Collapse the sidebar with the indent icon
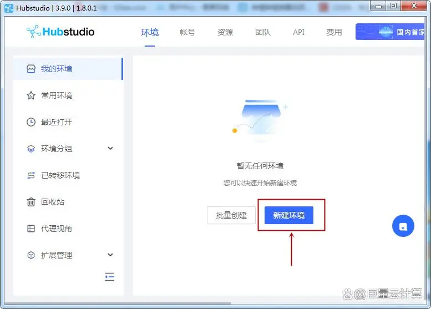This screenshot has height=309, width=431. [x=110, y=277]
